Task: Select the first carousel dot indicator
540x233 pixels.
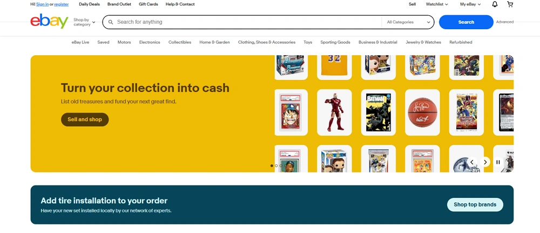Action: click(x=272, y=166)
